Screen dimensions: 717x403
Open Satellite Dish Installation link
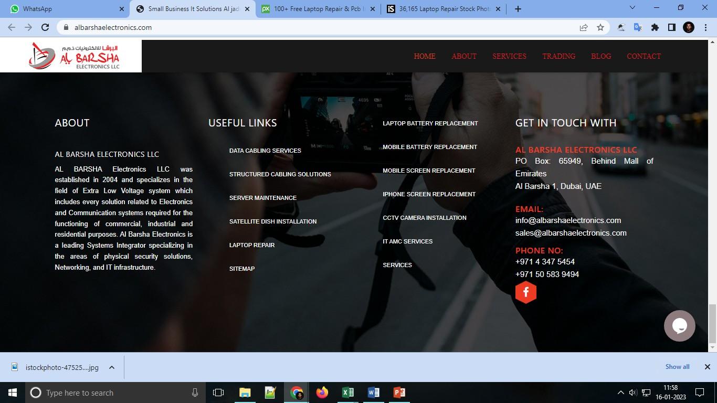273,221
